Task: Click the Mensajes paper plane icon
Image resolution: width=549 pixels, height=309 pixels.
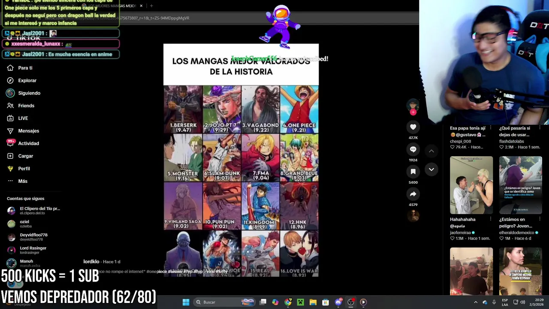Action: [10, 131]
